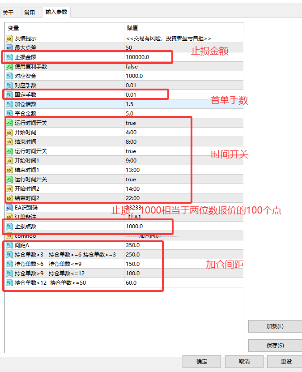Click the string icon beside 友情提示
This screenshot has height=372, width=302.
[9, 38]
